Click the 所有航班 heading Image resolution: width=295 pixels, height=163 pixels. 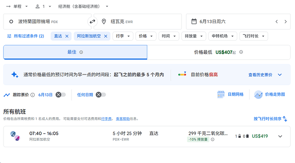(x=15, y=112)
